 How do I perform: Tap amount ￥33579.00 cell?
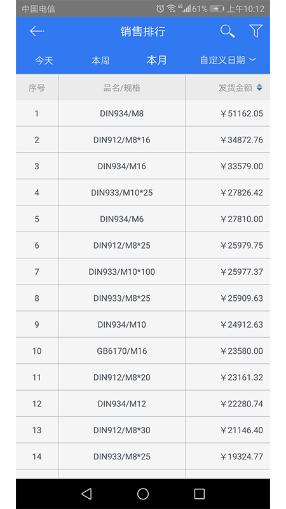tap(242, 166)
